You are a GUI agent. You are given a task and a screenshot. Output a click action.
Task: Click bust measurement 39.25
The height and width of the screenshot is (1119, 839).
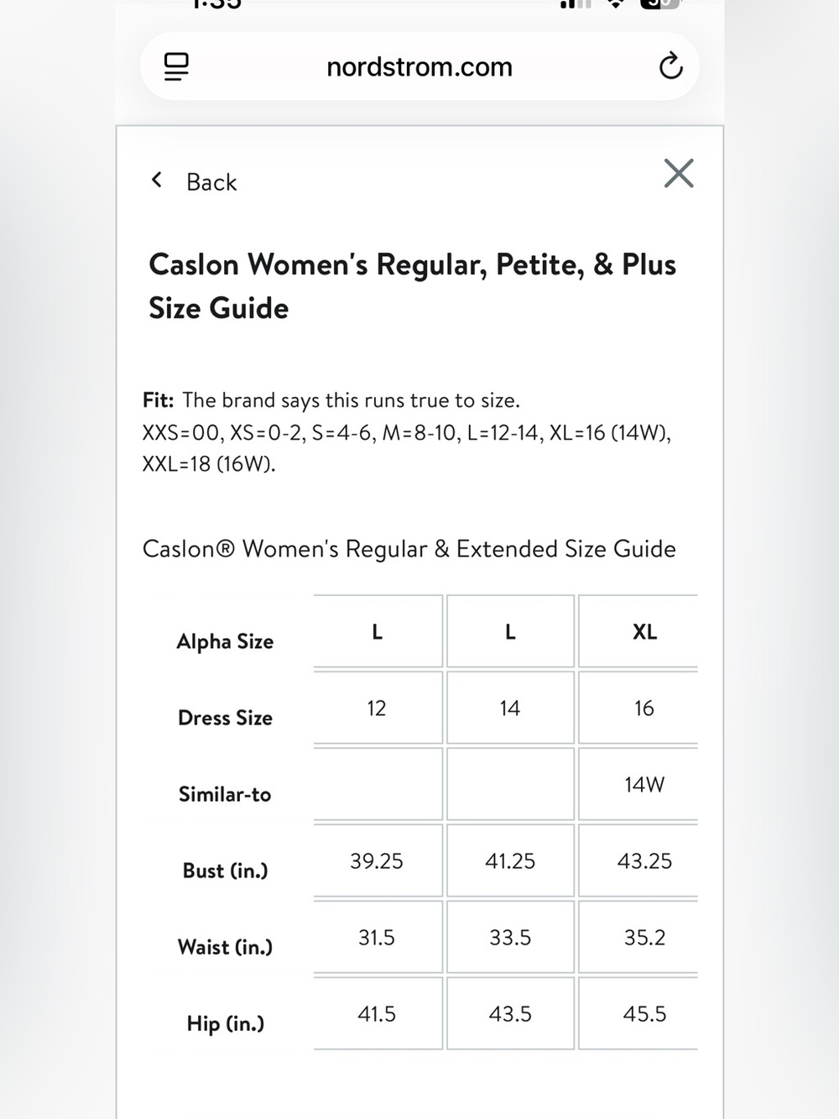[378, 861]
